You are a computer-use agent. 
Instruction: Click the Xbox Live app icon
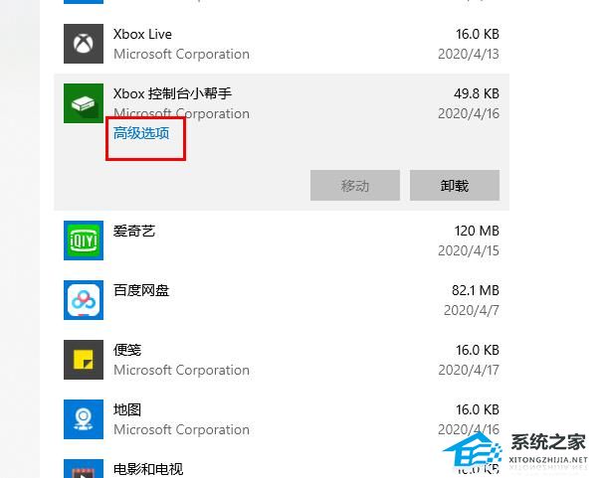coord(84,44)
